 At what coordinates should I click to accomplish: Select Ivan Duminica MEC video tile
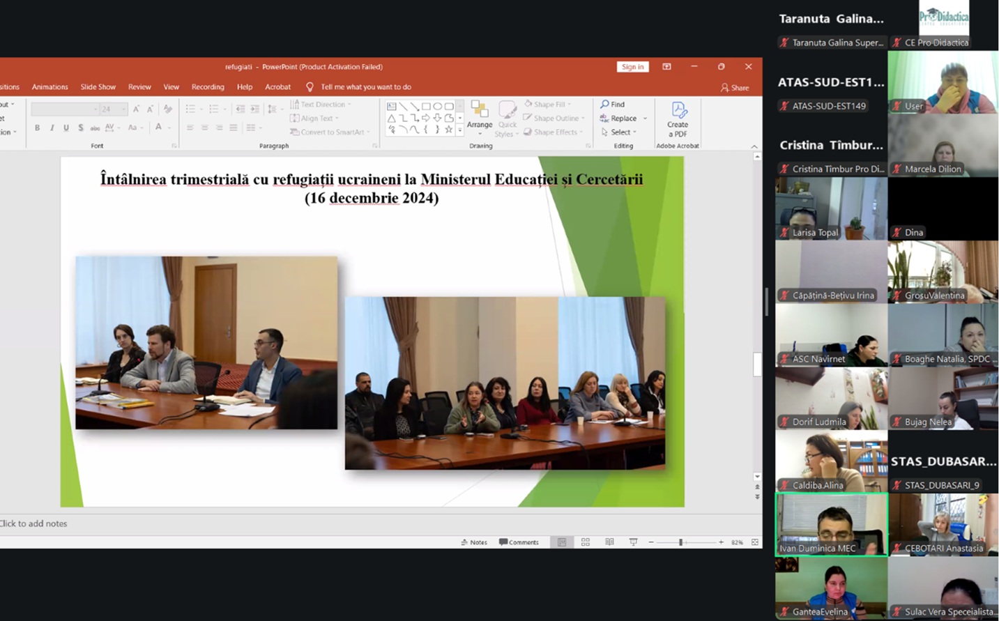[x=831, y=524]
